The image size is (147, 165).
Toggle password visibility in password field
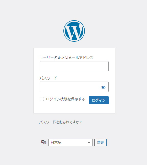pyautogui.click(x=103, y=87)
